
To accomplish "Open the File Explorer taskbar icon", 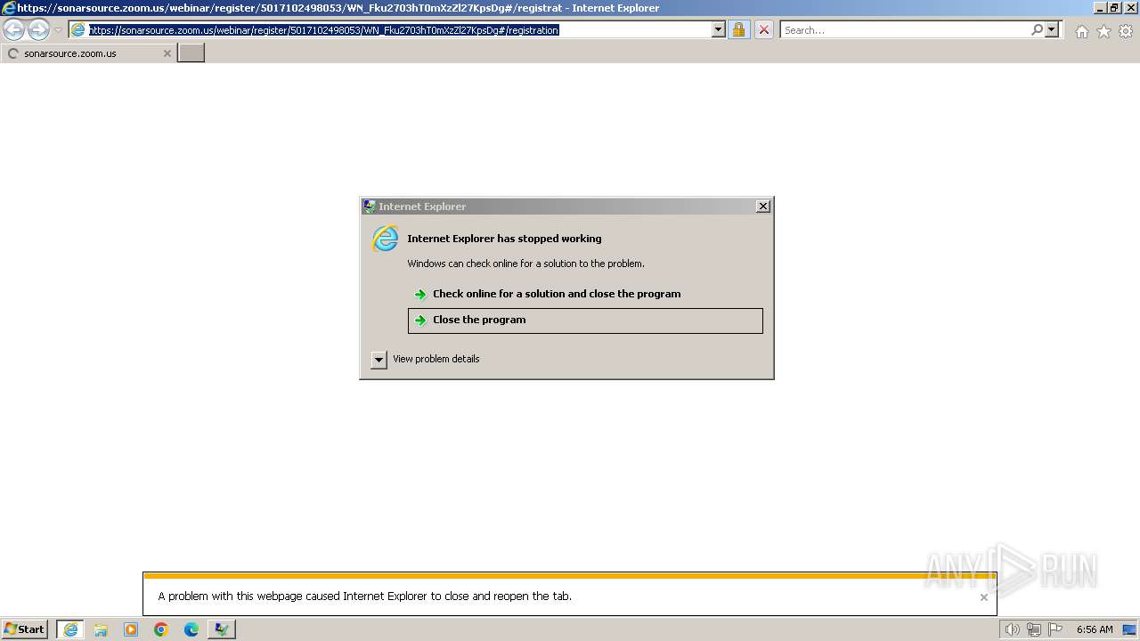I will pyautogui.click(x=101, y=629).
